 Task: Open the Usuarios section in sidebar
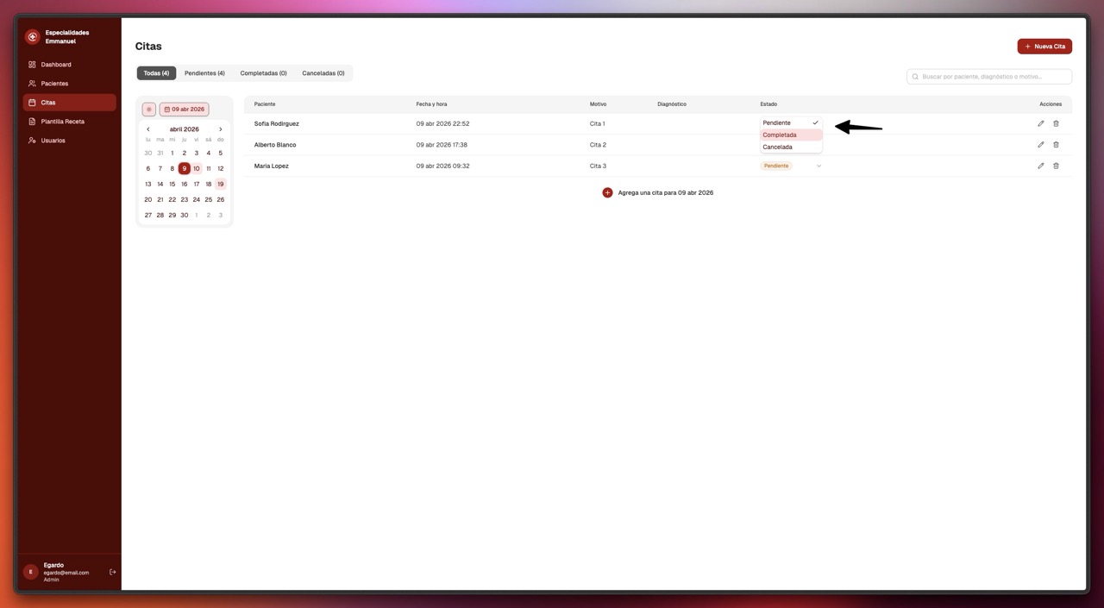click(x=53, y=141)
